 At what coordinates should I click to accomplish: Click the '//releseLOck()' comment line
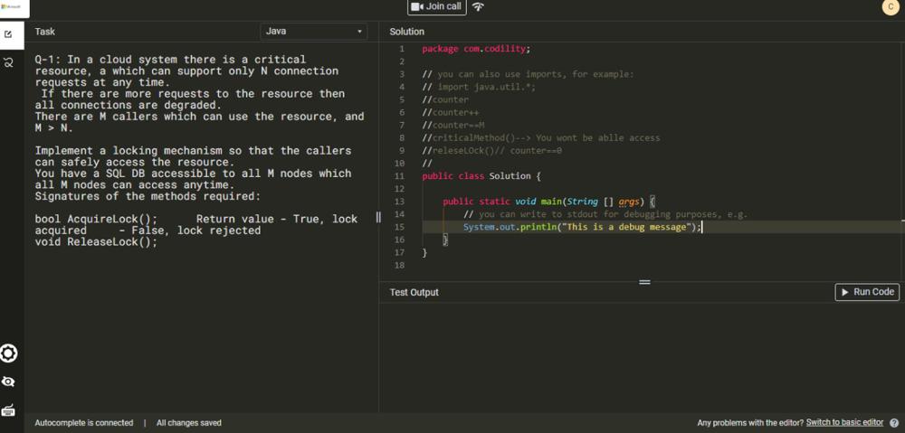coord(492,150)
